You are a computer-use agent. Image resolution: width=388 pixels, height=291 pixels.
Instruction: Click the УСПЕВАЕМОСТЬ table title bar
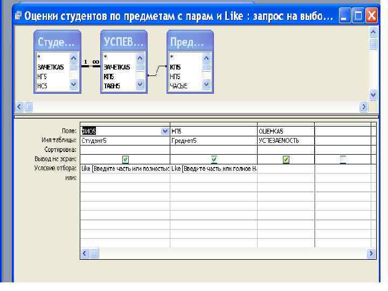click(x=124, y=42)
